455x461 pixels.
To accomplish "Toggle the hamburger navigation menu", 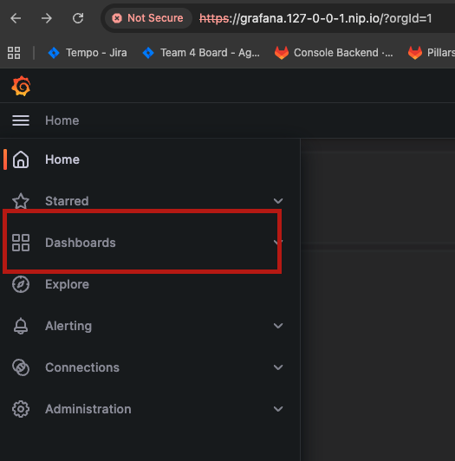I will coord(21,120).
